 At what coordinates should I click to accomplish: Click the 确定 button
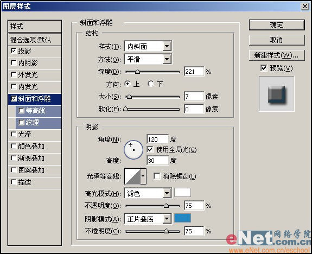click(277, 25)
